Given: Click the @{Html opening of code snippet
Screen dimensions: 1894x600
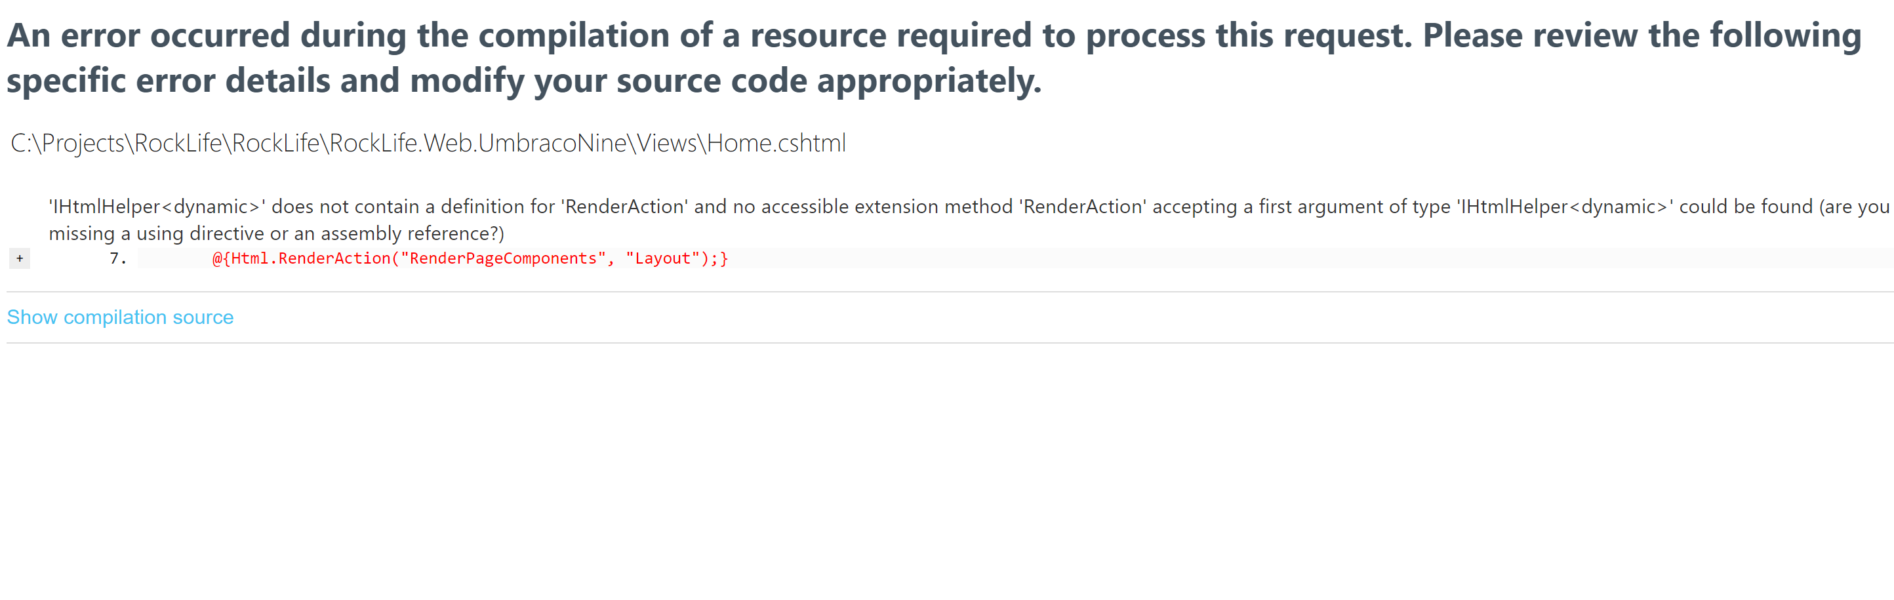Looking at the screenshot, I should tap(239, 258).
